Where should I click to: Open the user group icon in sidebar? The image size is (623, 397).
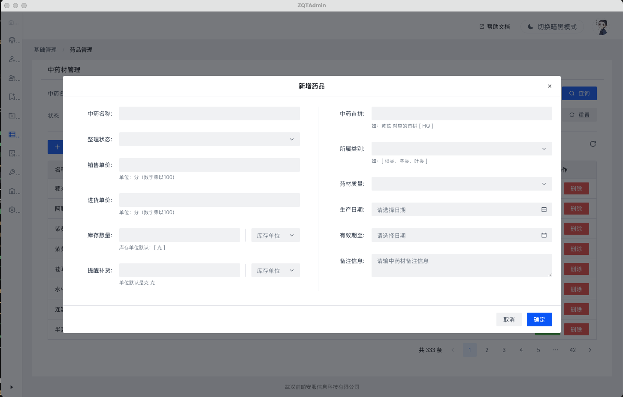(12, 78)
